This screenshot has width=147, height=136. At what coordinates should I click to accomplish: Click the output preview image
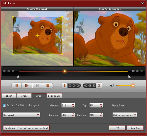pos(110,38)
